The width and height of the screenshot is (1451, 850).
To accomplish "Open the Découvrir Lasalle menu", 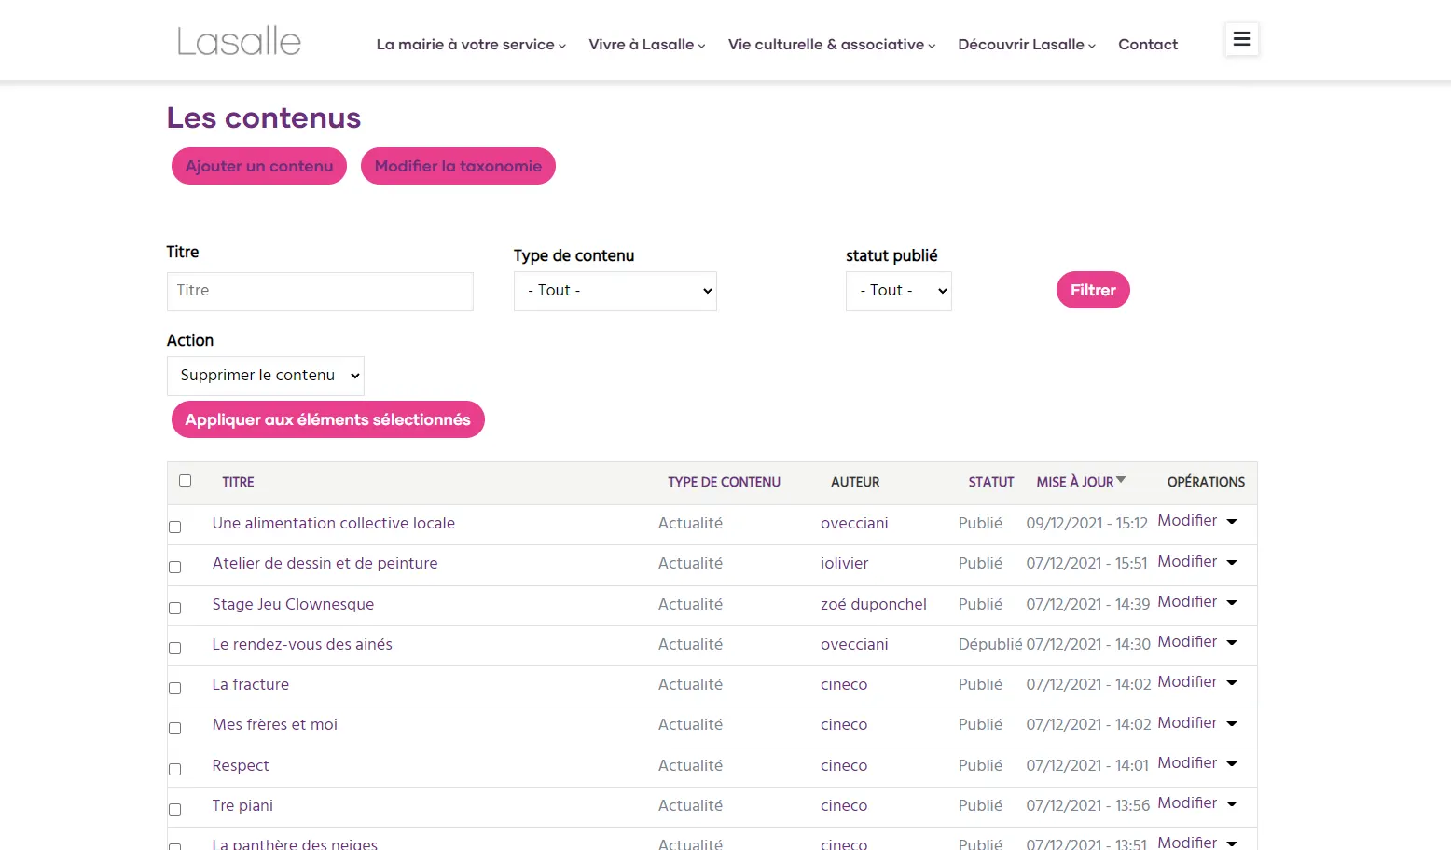I will coord(1027,45).
